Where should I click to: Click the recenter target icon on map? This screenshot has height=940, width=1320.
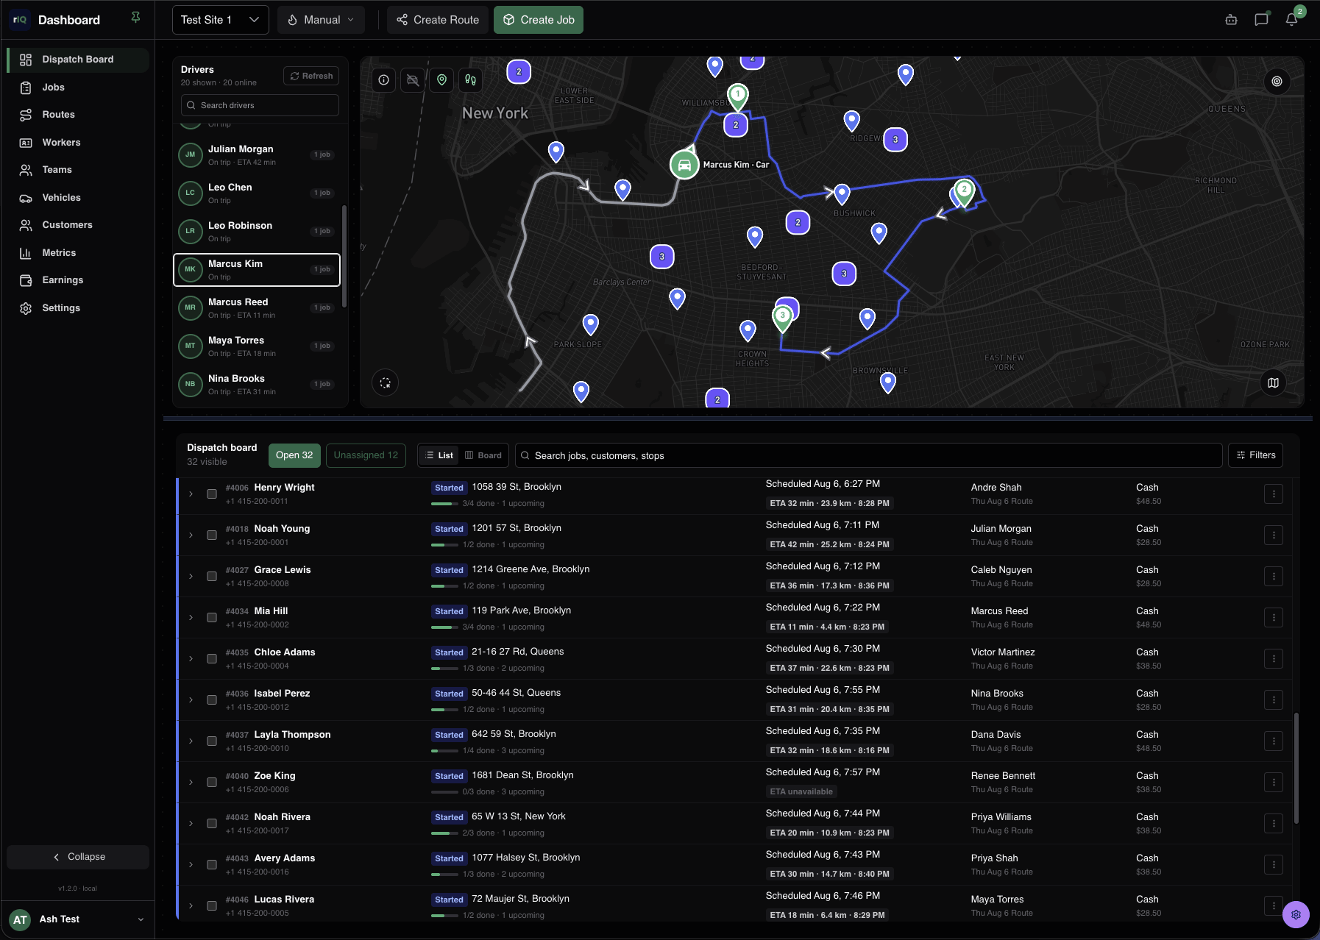click(x=1277, y=82)
